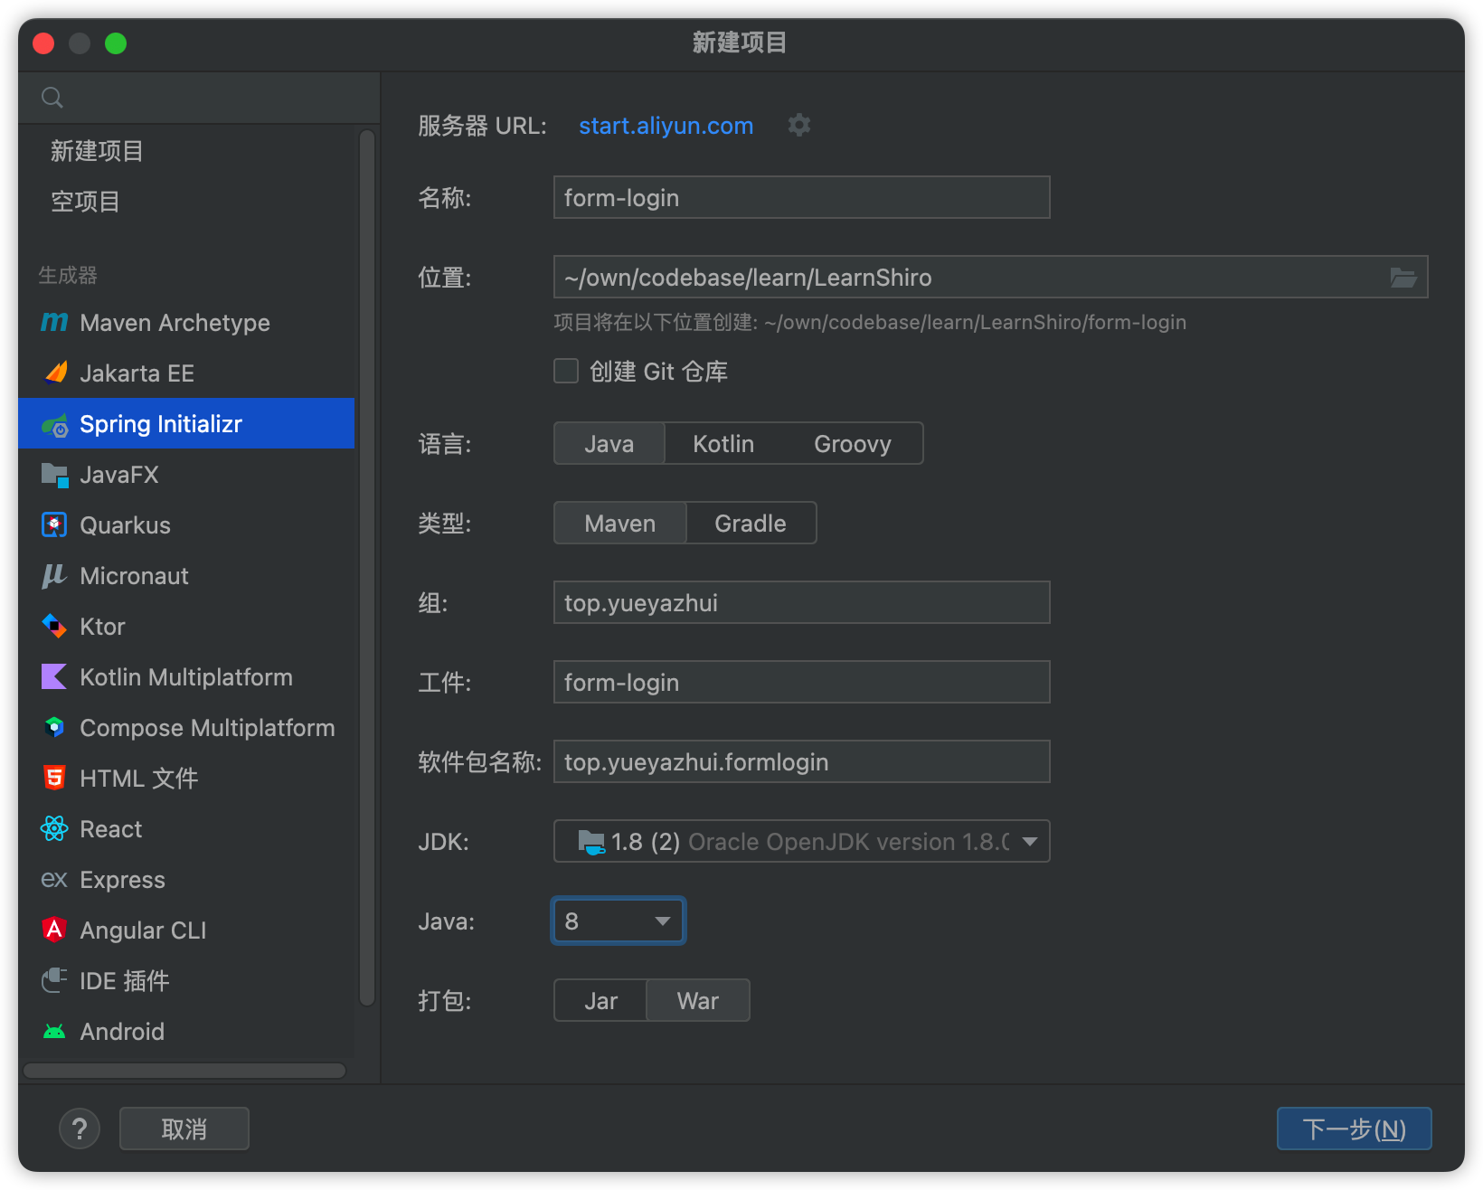
Task: Select War packaging
Action: (698, 1000)
